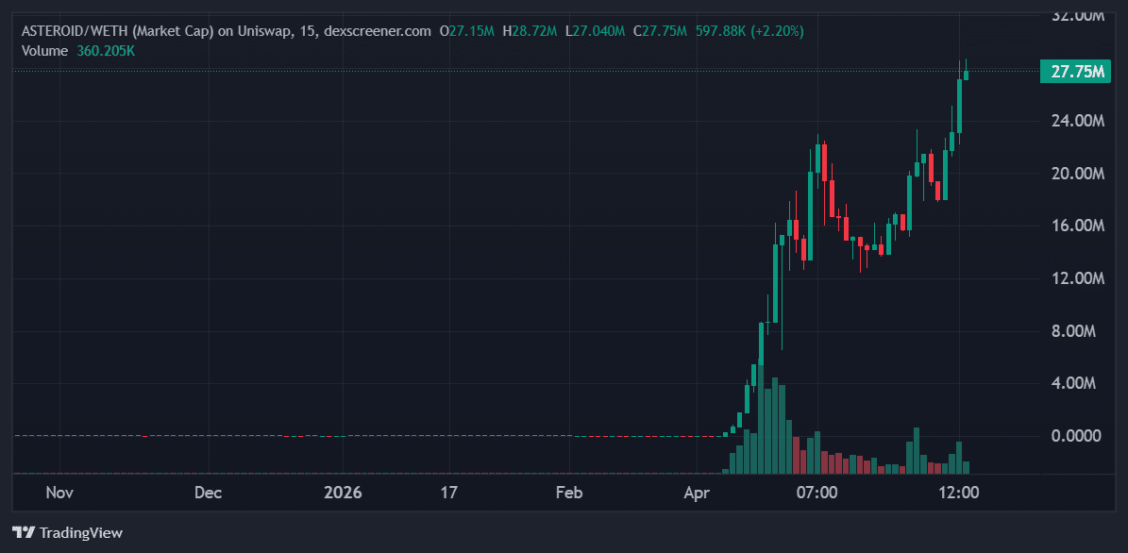Click the 2026 marker on the time axis
The width and height of the screenshot is (1128, 553).
pos(343,493)
